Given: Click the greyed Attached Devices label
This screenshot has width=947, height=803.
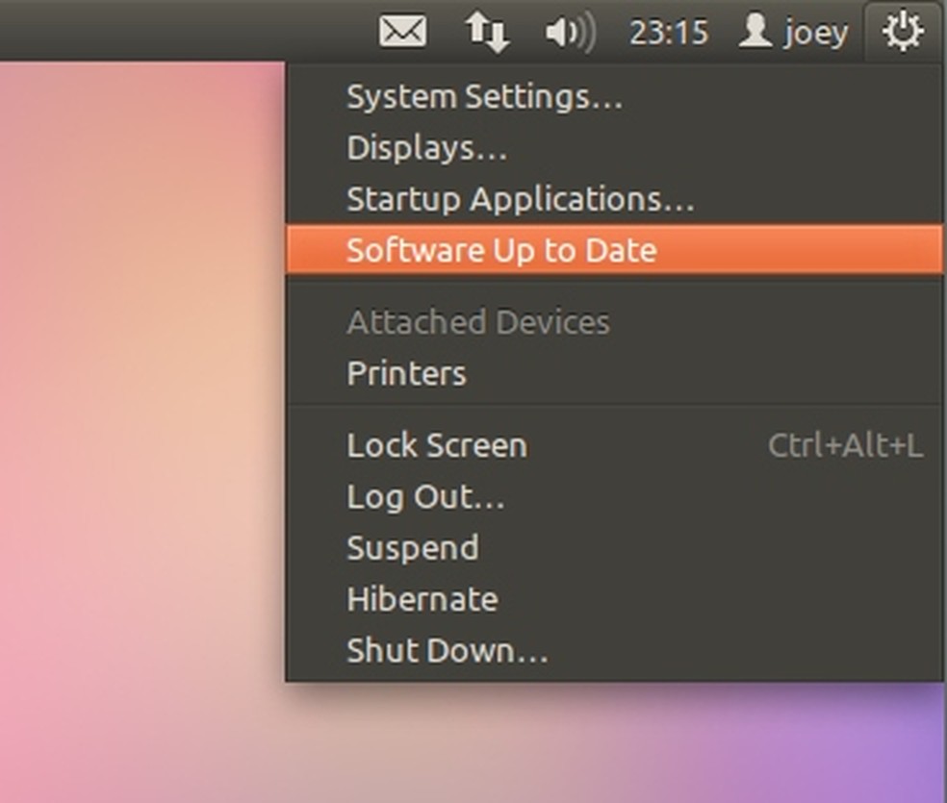Looking at the screenshot, I should click(x=477, y=322).
